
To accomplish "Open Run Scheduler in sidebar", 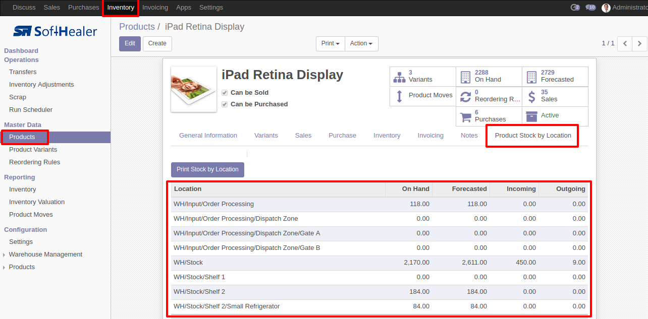I will point(31,110).
